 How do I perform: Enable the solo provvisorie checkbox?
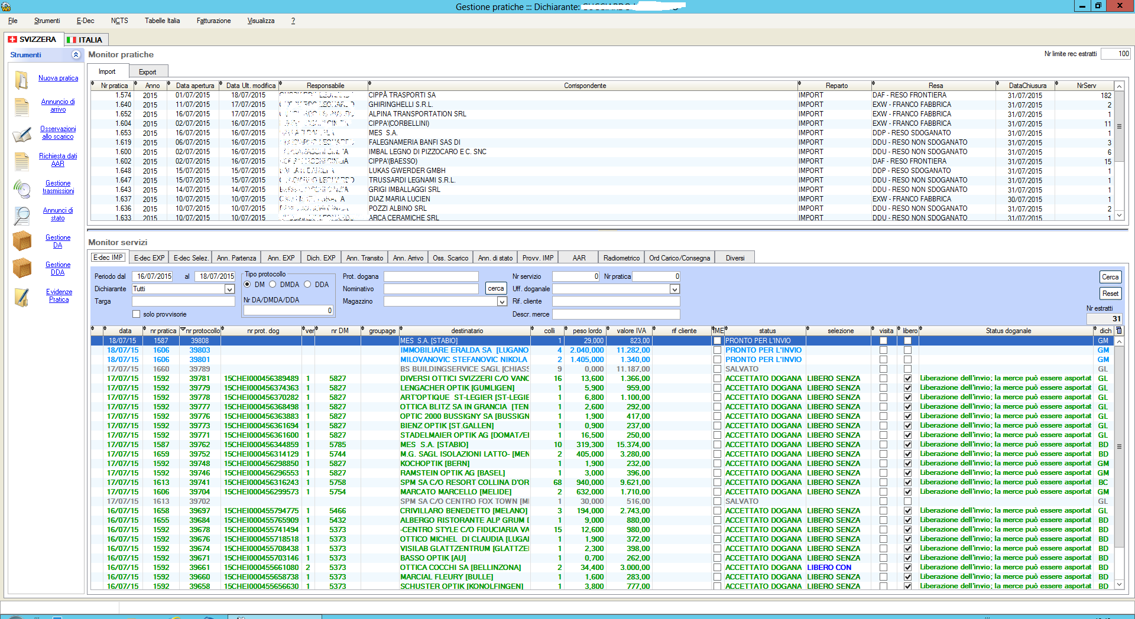[x=137, y=314]
